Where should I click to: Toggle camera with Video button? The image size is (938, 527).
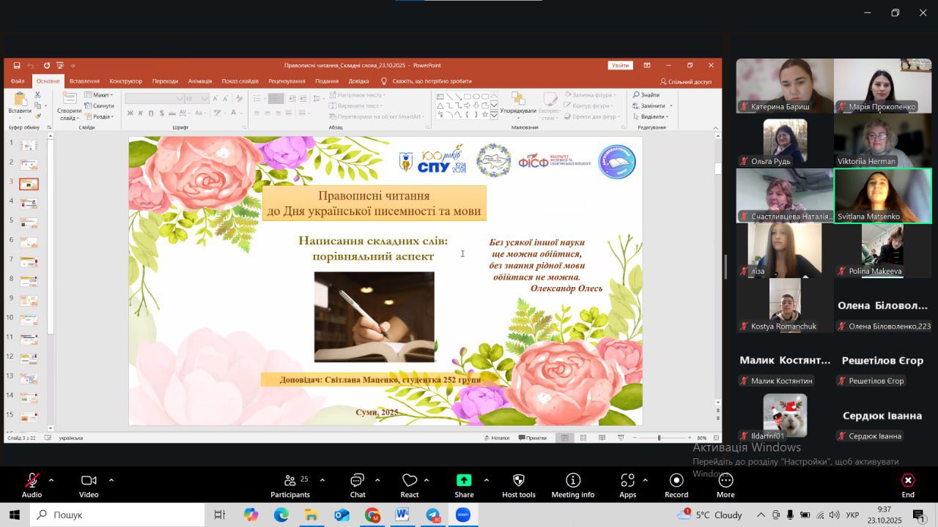89,481
